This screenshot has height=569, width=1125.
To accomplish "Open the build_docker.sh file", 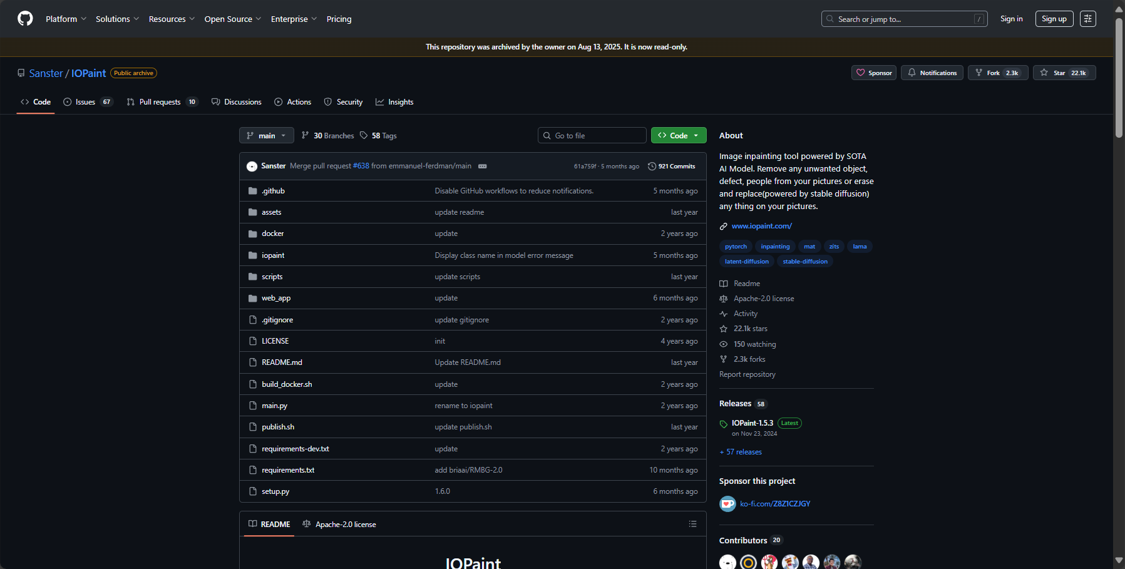I will point(287,384).
